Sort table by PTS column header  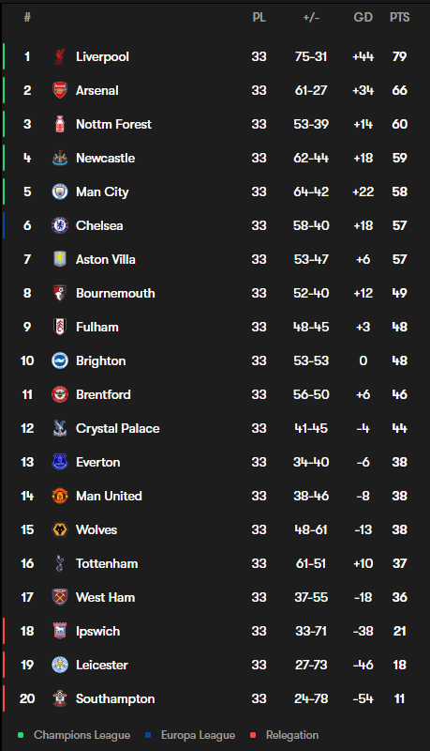(x=399, y=17)
